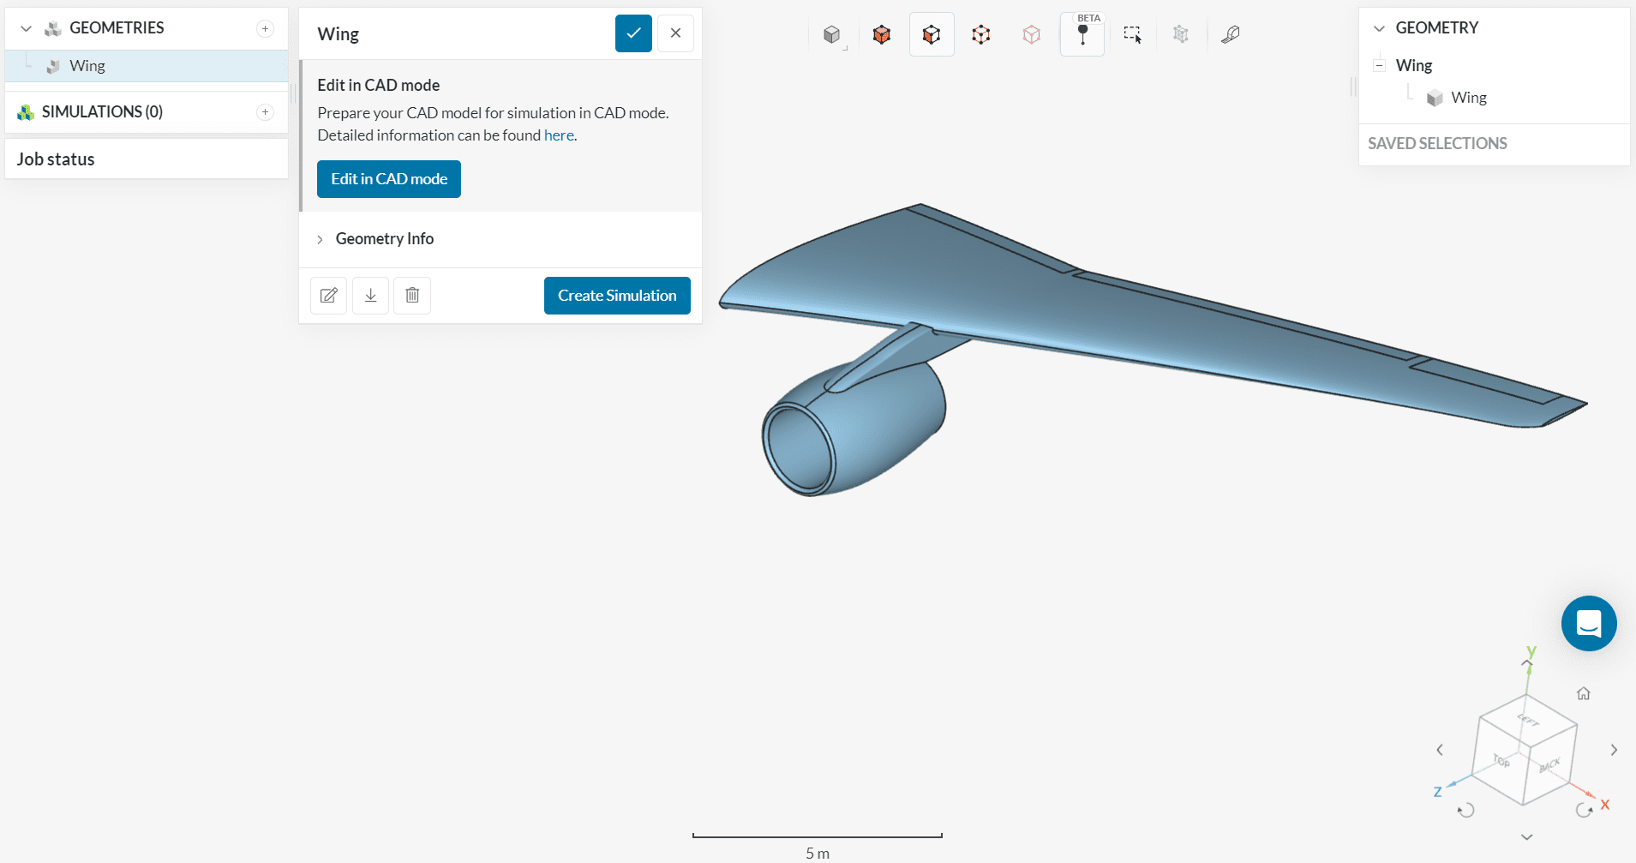Click the TOP face of orientation cube
This screenshot has width=1636, height=863.
tap(1501, 760)
